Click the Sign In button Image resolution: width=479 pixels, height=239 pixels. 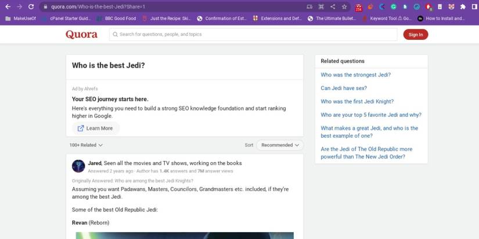pyautogui.click(x=416, y=34)
